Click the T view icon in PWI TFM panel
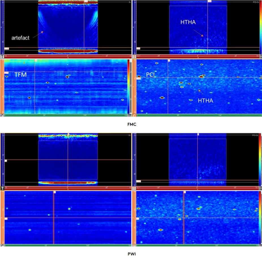262x259 pixels. [2, 188]
